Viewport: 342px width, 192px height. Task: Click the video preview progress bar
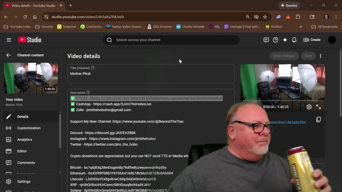[283, 101]
